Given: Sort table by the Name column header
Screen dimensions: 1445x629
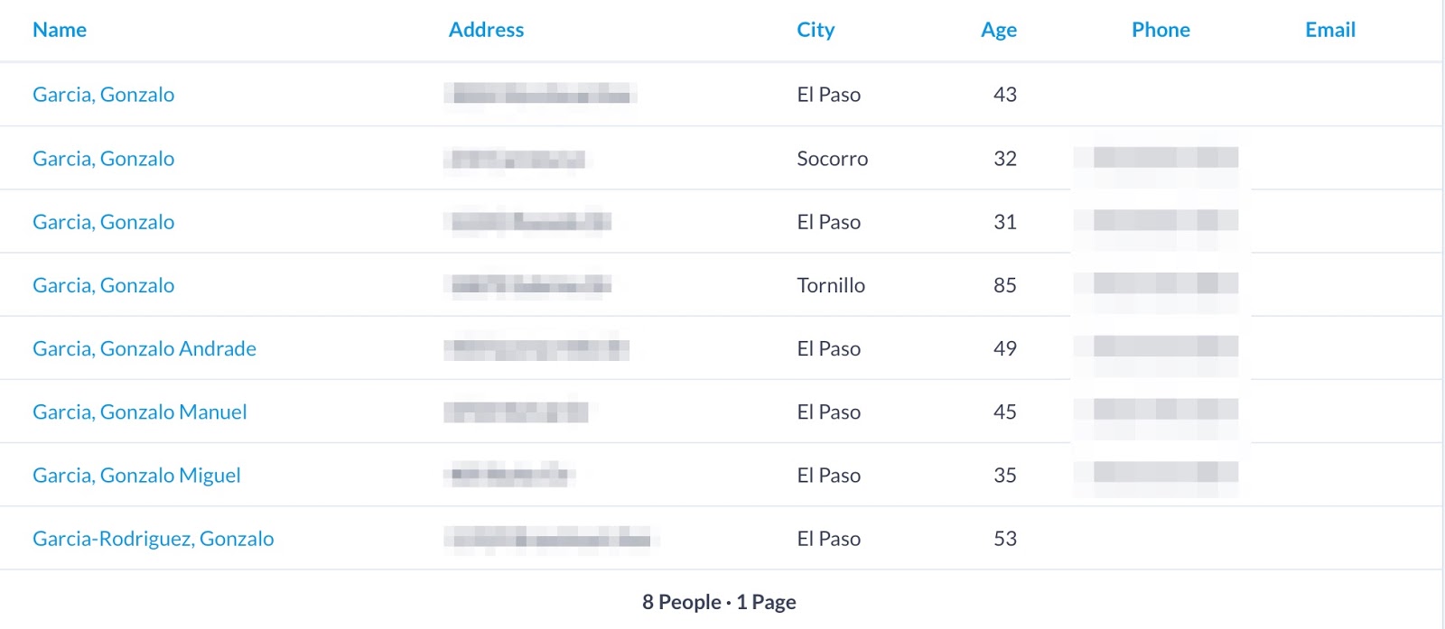Looking at the screenshot, I should pyautogui.click(x=60, y=30).
